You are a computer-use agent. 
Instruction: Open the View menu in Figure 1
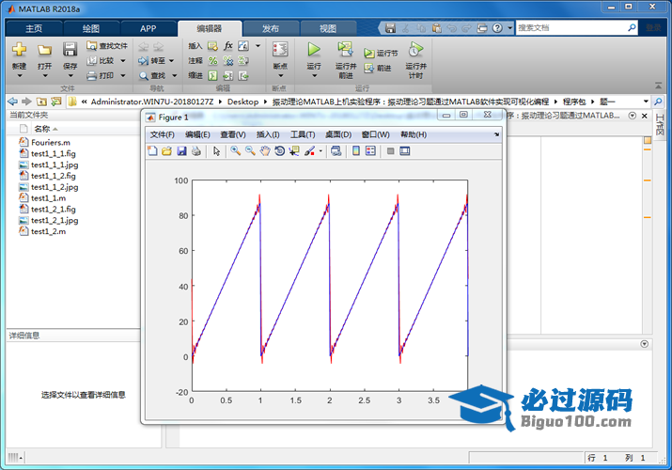coord(233,134)
